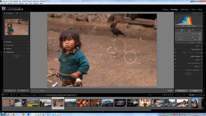Go to next photo with filmstrip forward arrow

coord(17,95)
